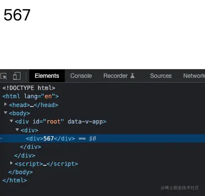Expand the head element node
Screen dimensions: 205x196
(5, 104)
